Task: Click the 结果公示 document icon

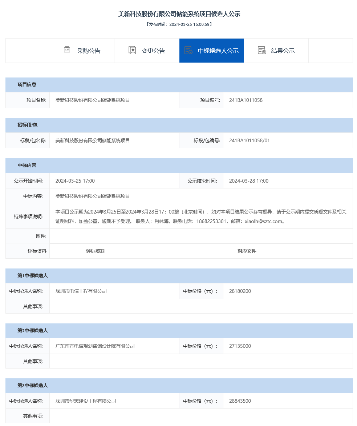Action: tap(262, 50)
